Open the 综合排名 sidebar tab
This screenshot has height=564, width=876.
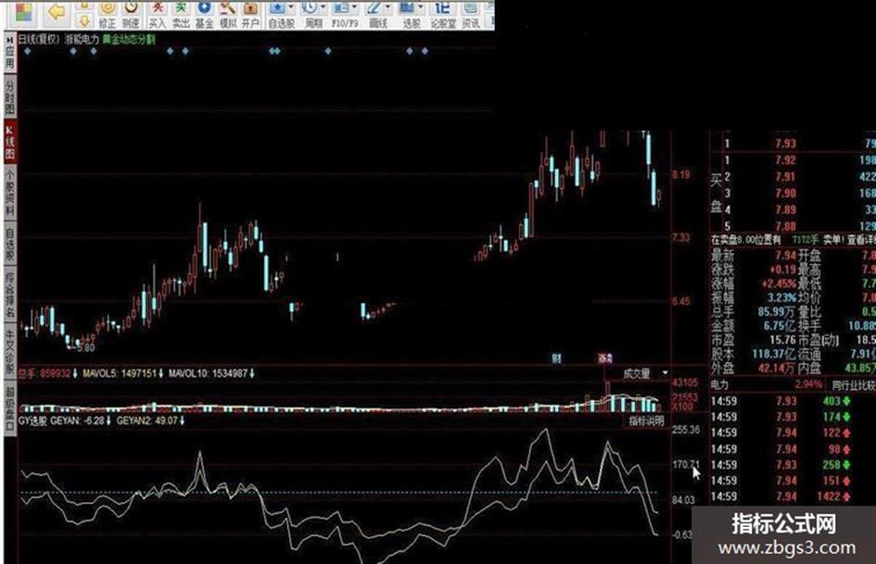coord(10,295)
